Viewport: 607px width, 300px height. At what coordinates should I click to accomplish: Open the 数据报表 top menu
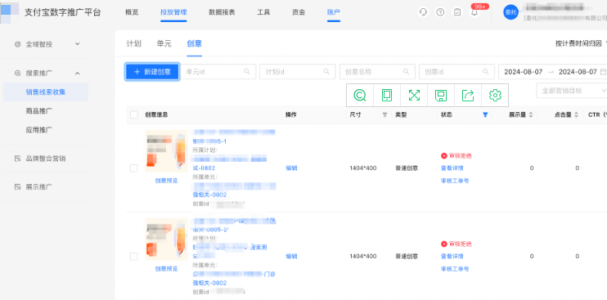tap(222, 12)
